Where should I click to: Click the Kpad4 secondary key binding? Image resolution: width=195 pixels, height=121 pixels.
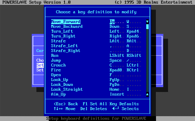pos(133,31)
